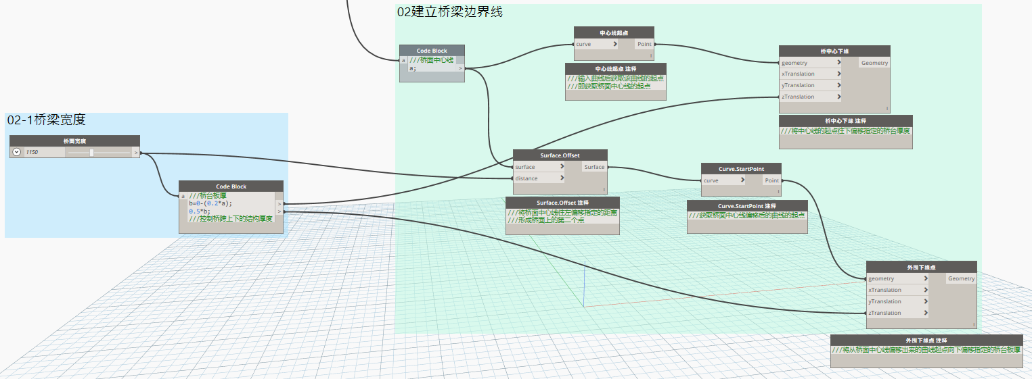The image size is (1032, 379).
Task: Click the yTranslation port arrow on 外围下线点 node
Action: tap(925, 301)
